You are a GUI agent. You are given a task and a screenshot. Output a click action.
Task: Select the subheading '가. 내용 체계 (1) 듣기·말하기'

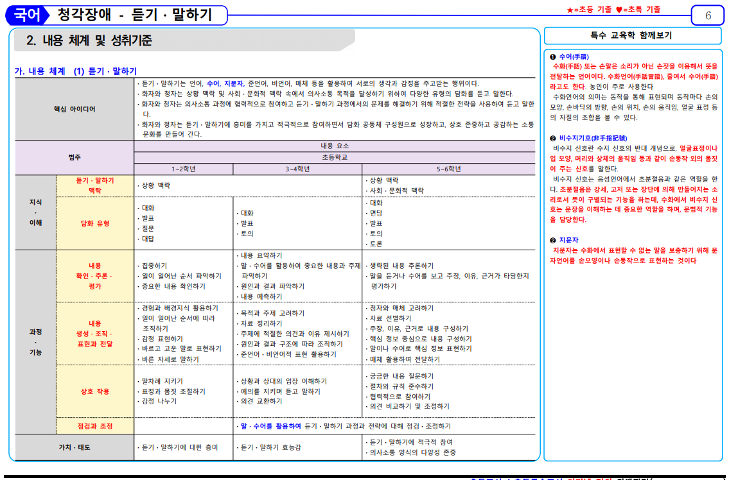click(76, 71)
